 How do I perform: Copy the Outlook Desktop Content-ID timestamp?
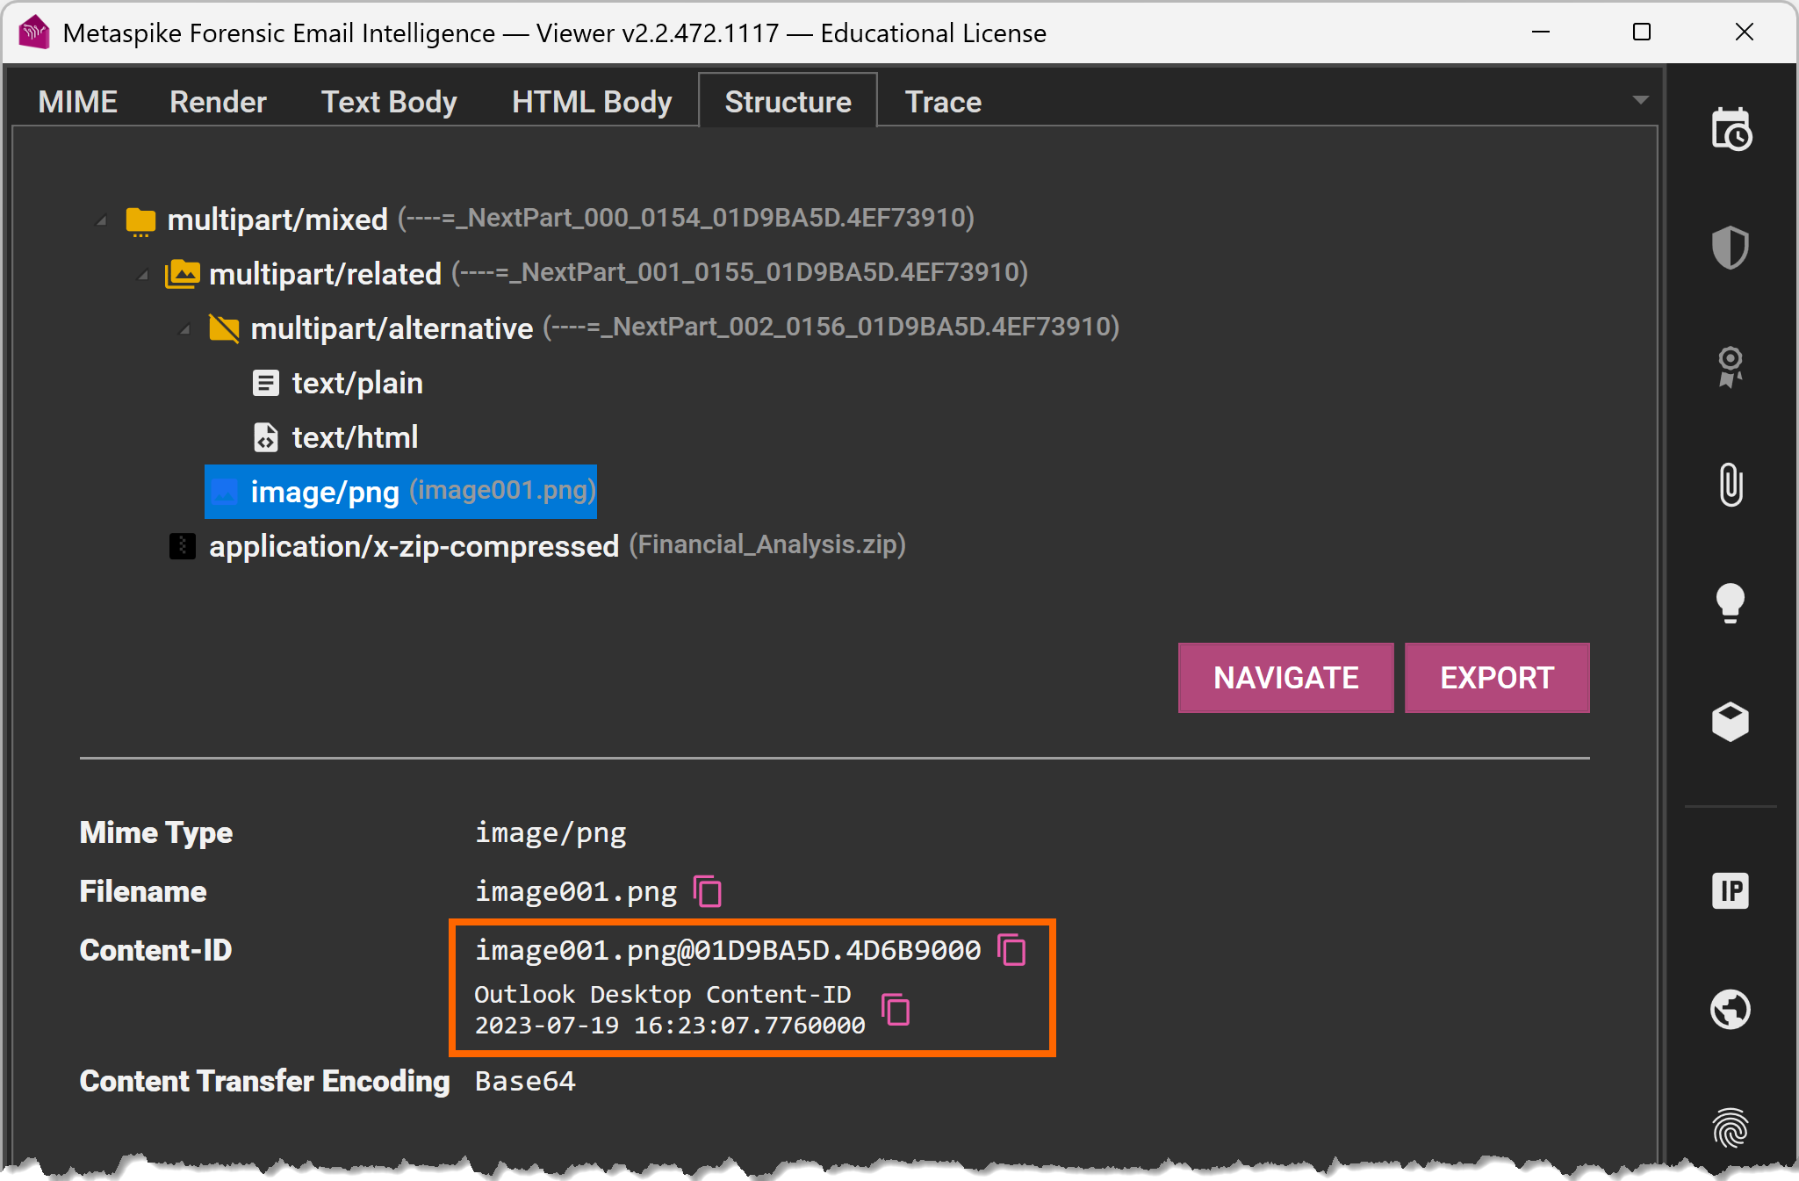(896, 1010)
